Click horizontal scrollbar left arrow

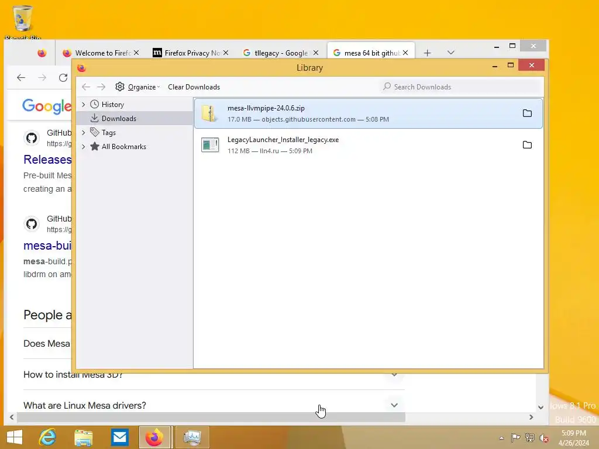(x=12, y=417)
